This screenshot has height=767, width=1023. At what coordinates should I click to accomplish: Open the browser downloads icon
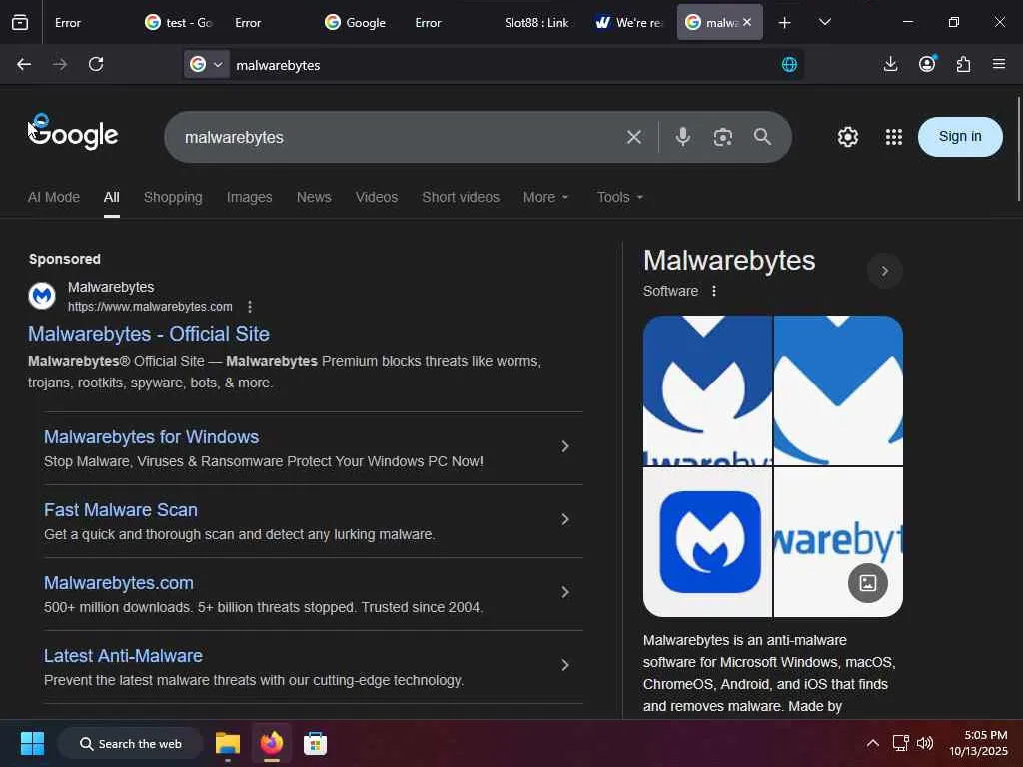(x=890, y=64)
